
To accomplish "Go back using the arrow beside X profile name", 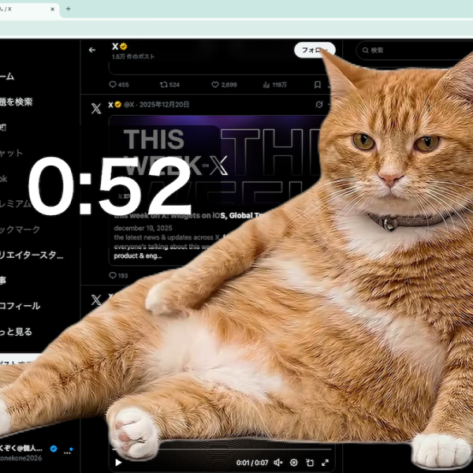I will [92, 50].
